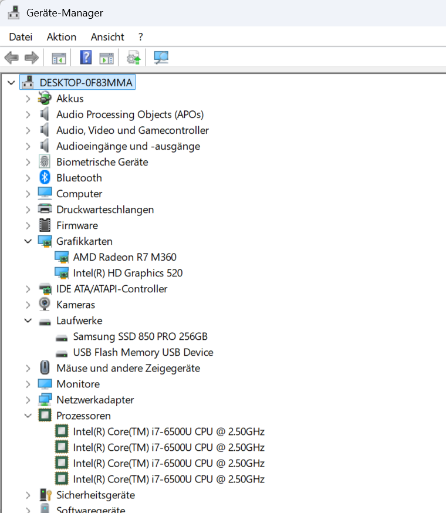Open the ? help menu
The width and height of the screenshot is (446, 513).
(x=141, y=37)
